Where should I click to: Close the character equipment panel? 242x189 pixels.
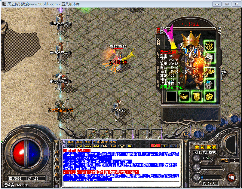[158, 31]
